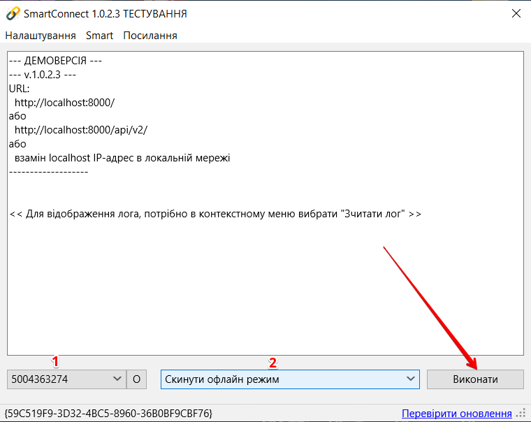Follow the Перевірити оновлення link
The width and height of the screenshot is (531, 422).
click(x=457, y=414)
